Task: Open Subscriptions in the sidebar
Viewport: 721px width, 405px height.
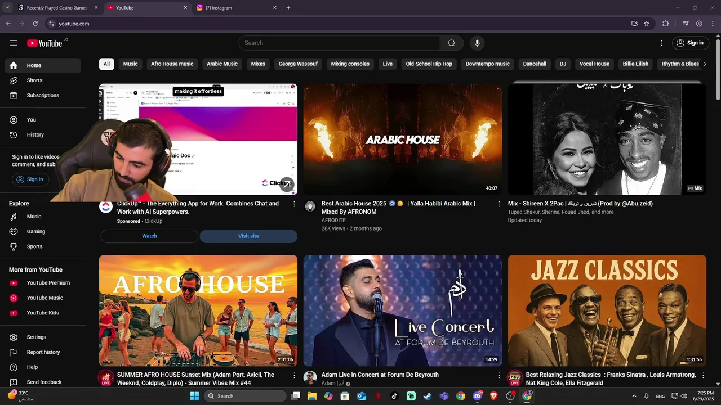Action: (x=43, y=95)
